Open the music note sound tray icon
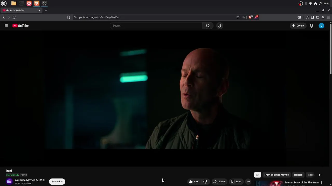The width and height of the screenshot is (332, 186). click(320, 3)
